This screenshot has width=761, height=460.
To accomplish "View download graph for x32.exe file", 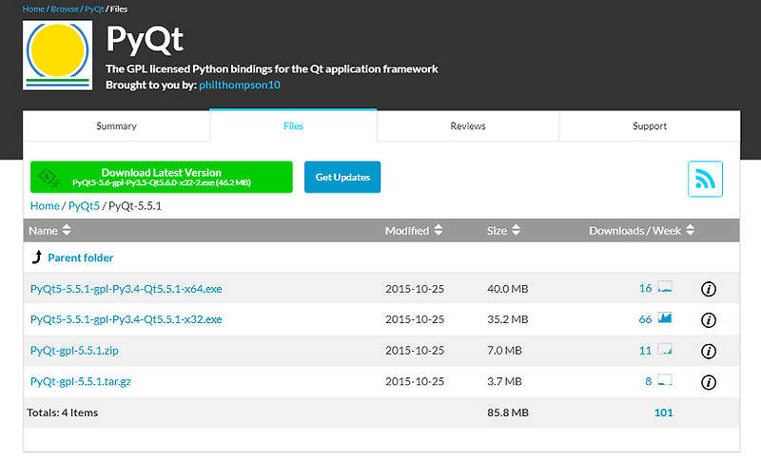I will [x=664, y=317].
